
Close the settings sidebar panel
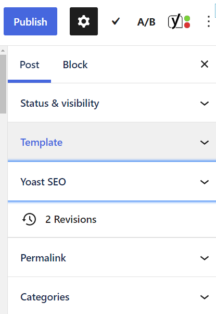[x=205, y=64]
